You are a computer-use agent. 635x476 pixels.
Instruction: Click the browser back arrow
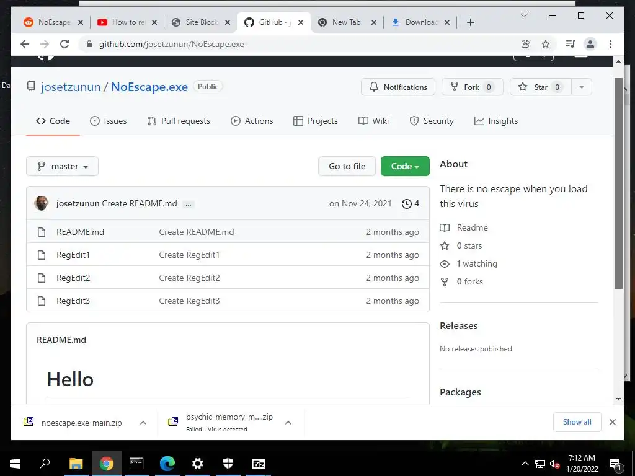[25, 44]
